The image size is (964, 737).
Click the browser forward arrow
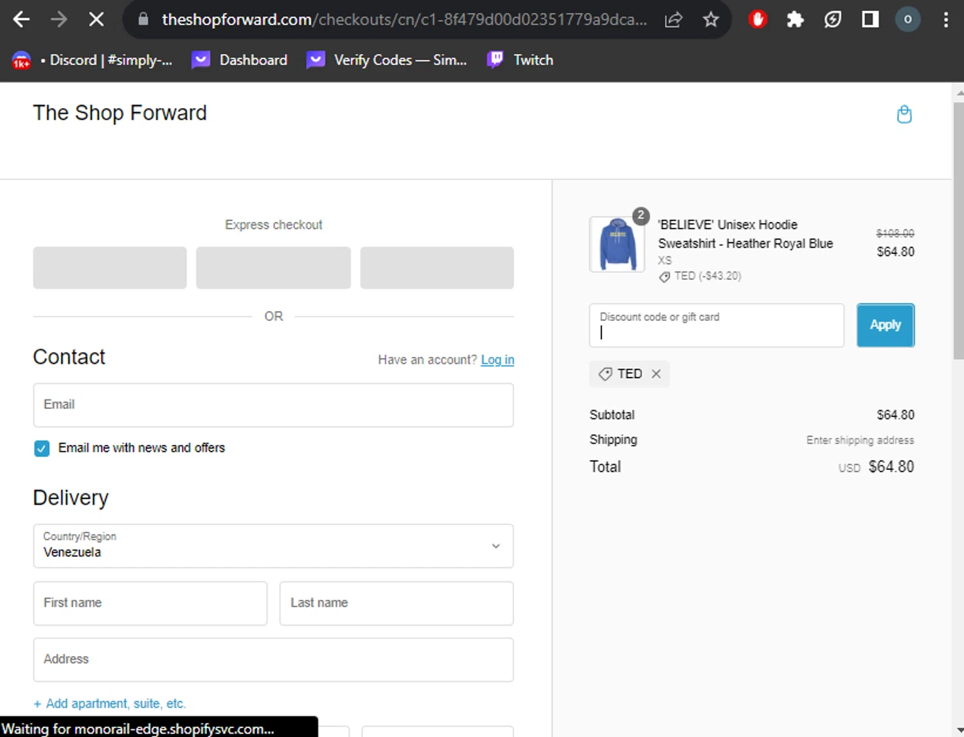[x=58, y=19]
